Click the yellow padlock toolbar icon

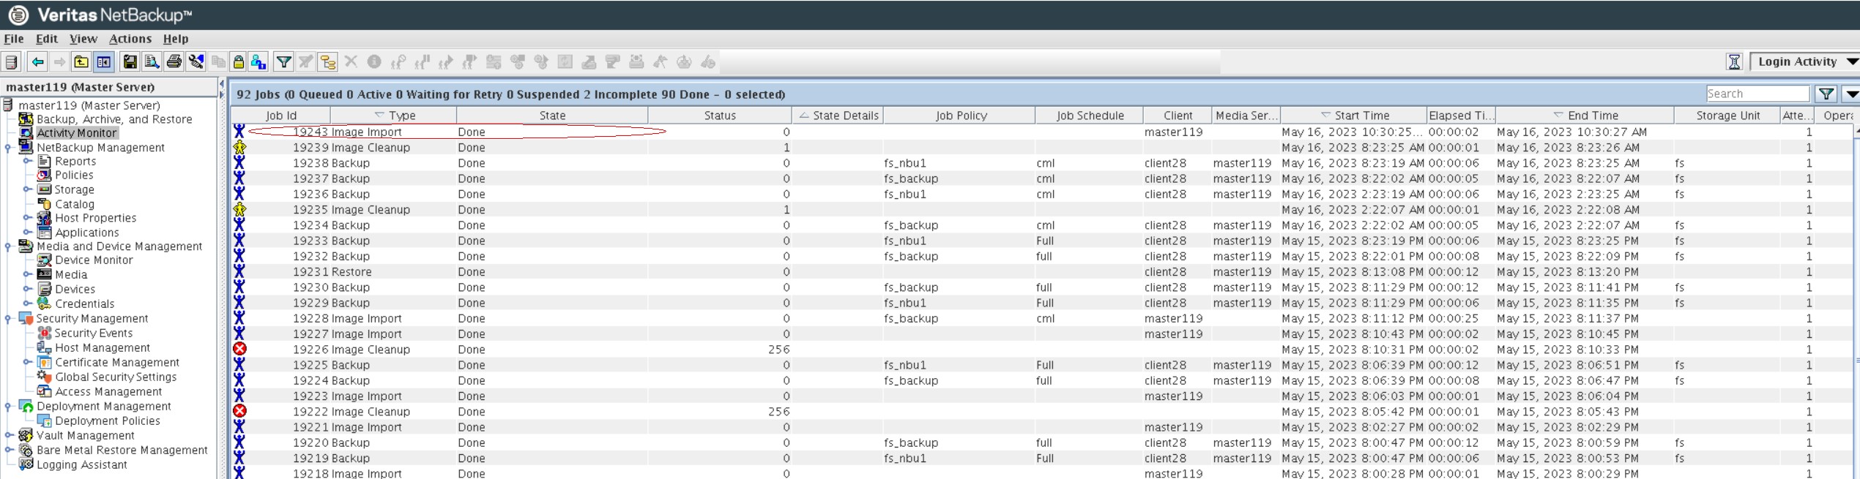click(238, 62)
